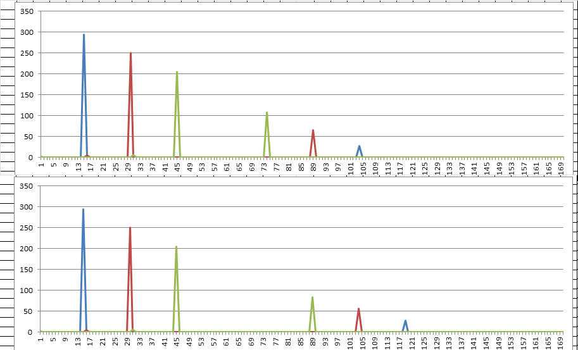The image size is (578, 350).
Task: Select the tall blue peak in lower chart
Action: click(x=84, y=270)
